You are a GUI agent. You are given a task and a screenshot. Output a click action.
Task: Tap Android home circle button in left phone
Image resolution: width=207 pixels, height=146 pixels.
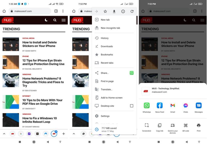pyautogui.click(x=34, y=142)
